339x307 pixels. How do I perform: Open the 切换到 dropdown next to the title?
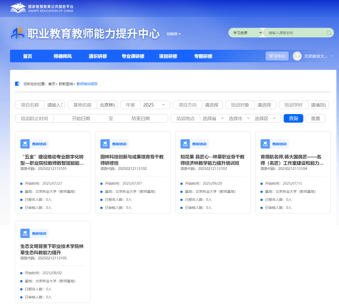click(174, 34)
